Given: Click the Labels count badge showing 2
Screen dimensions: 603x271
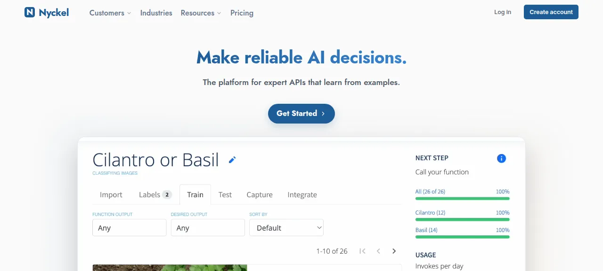Looking at the screenshot, I should (x=167, y=194).
